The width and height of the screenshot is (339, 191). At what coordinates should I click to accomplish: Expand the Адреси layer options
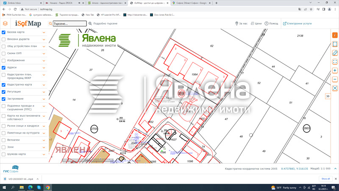coord(44,68)
